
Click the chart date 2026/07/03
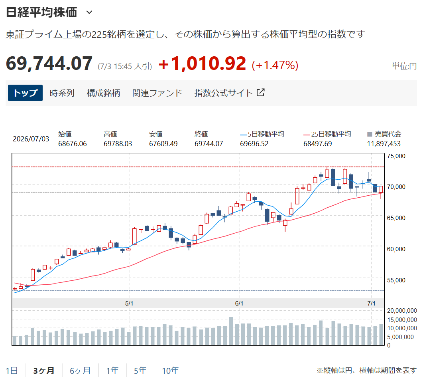tap(31, 139)
